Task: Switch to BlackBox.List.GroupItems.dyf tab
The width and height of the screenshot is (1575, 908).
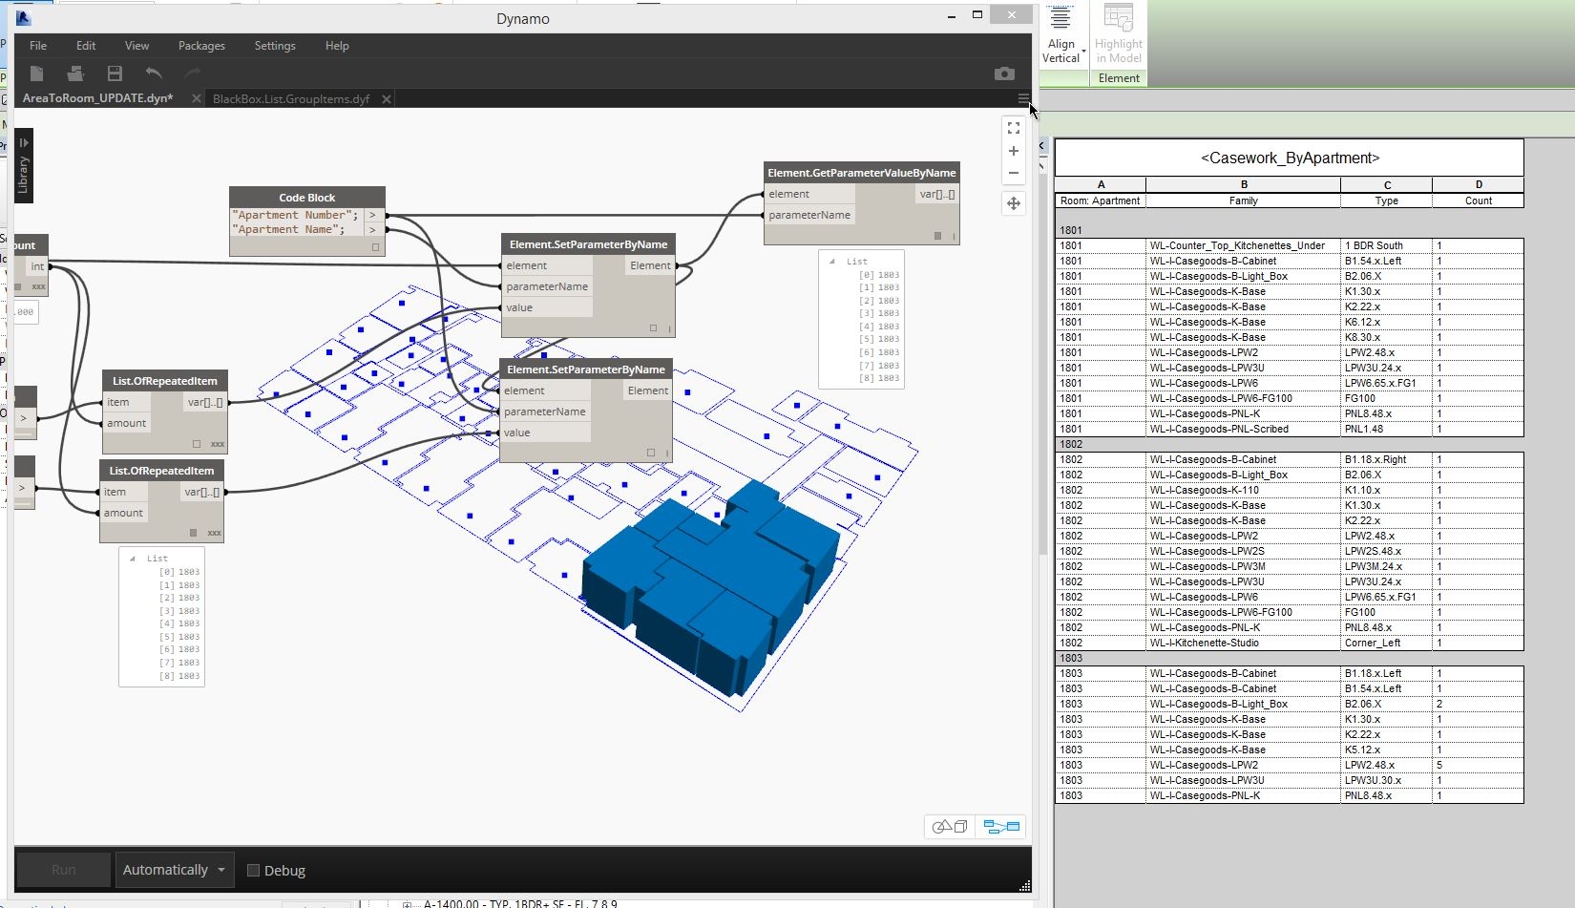Action: tap(291, 98)
